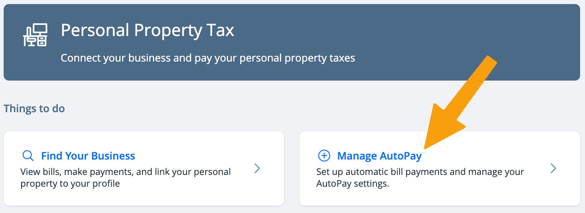
Task: Select the Find Your Business card body
Action: click(144, 168)
